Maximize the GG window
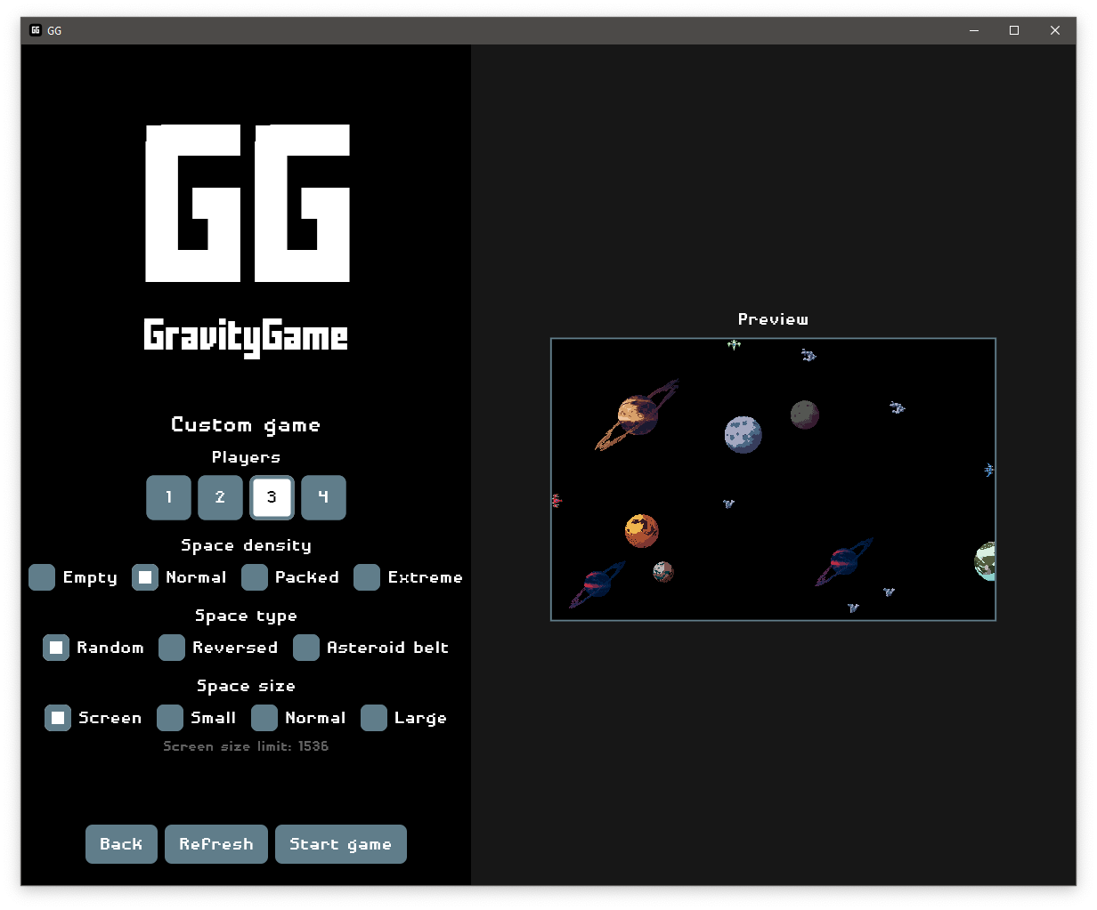 (1014, 30)
